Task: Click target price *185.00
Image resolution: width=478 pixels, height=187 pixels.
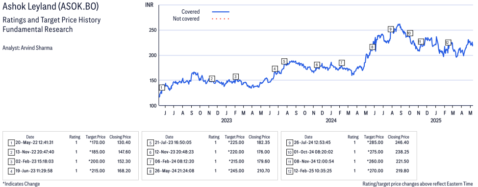Action: [x=97, y=152]
